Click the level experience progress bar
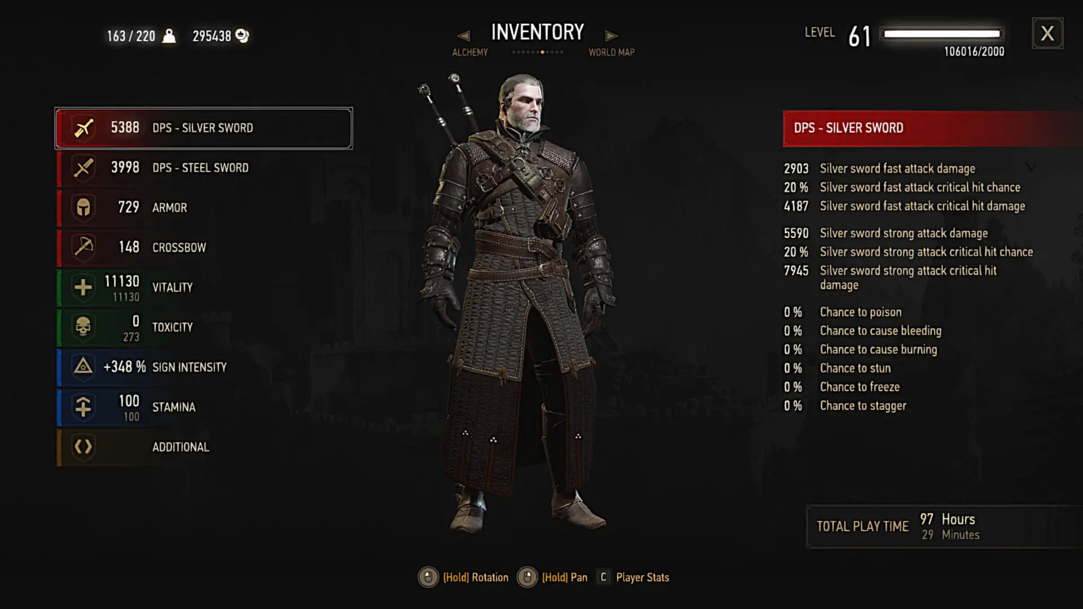This screenshot has width=1083, height=609. click(941, 34)
